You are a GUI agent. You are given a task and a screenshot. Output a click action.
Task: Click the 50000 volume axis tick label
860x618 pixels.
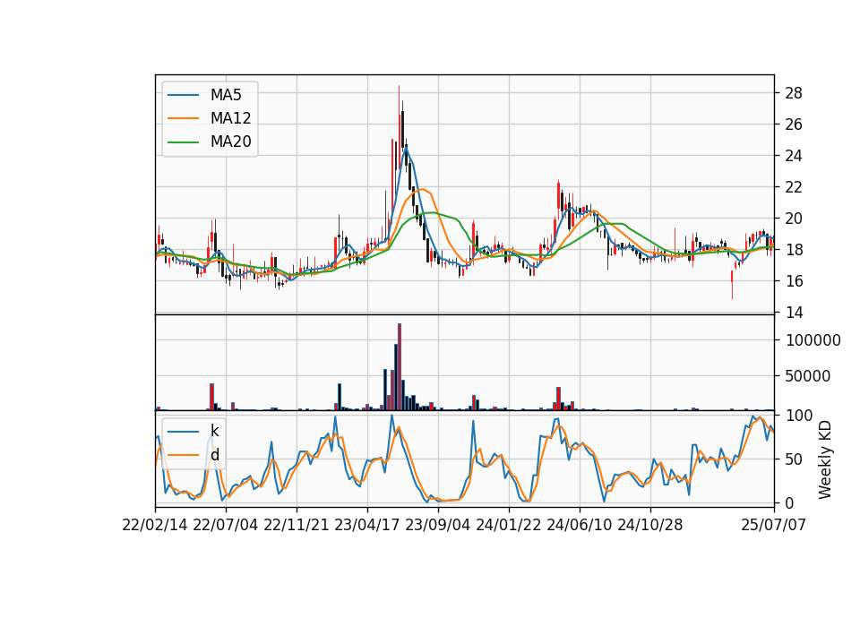808,376
